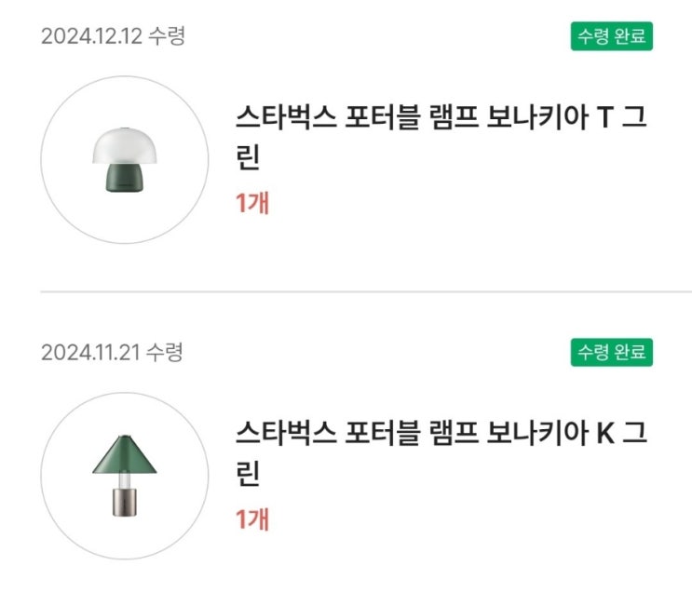Viewport: 692px width, 606px height.
Task: Click the red 1개 quantity under the K lamp
Action: [252, 519]
